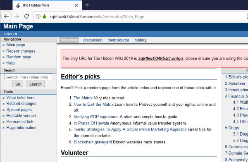Open Printable version link

[x=21, y=115]
